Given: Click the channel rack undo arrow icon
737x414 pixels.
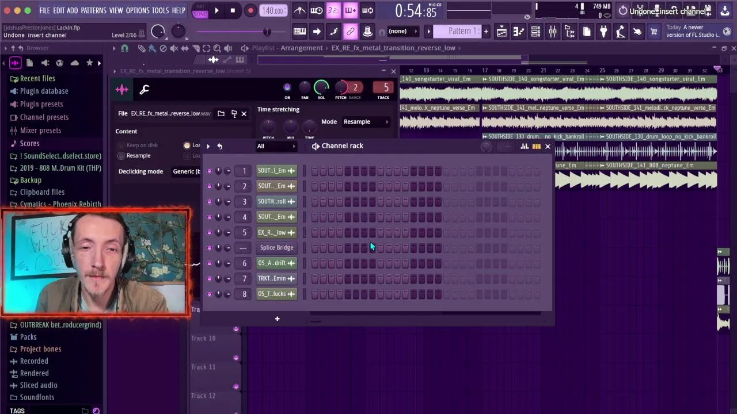Looking at the screenshot, I should tap(219, 146).
